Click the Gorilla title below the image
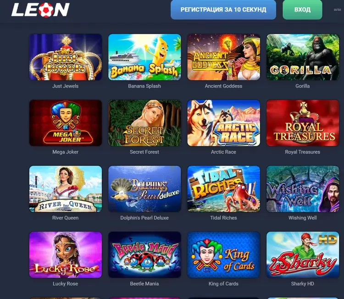Viewport: 344px width, 299px height. click(x=302, y=86)
